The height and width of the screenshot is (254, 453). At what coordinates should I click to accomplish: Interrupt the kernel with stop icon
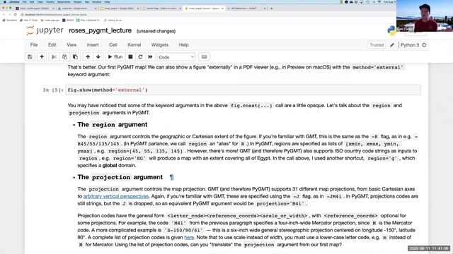coord(130,57)
